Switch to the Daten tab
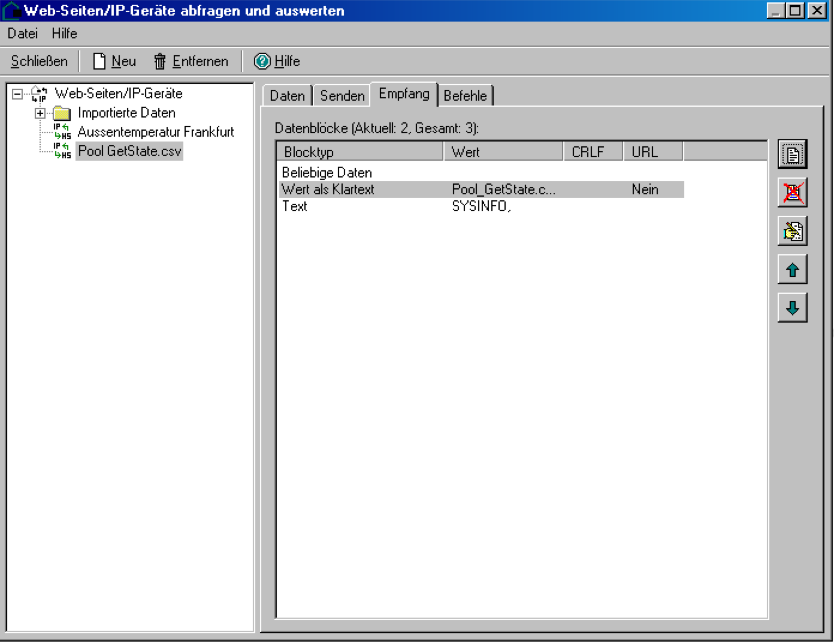The image size is (834, 644). (x=287, y=96)
